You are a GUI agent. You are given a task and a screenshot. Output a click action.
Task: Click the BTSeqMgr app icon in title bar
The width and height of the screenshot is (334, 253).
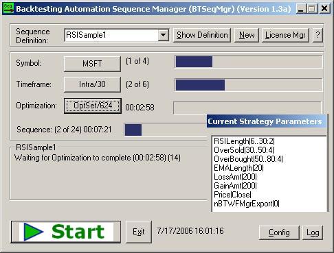(x=8, y=8)
